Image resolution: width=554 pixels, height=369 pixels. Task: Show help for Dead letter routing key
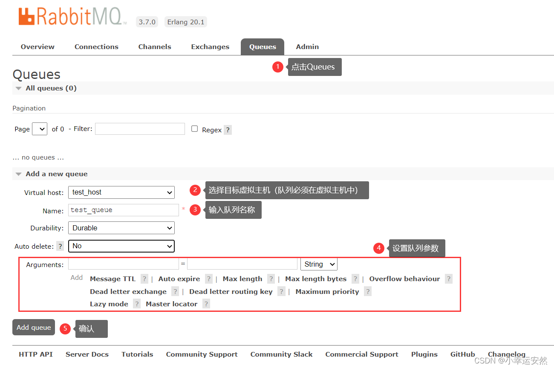point(281,292)
